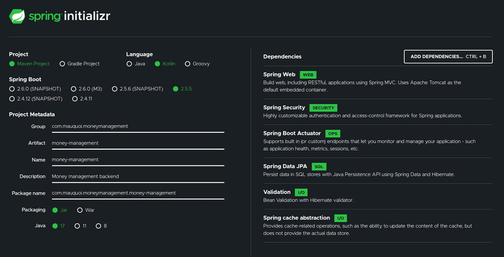Edit the Name input field
The image size is (504, 257).
tap(138, 160)
